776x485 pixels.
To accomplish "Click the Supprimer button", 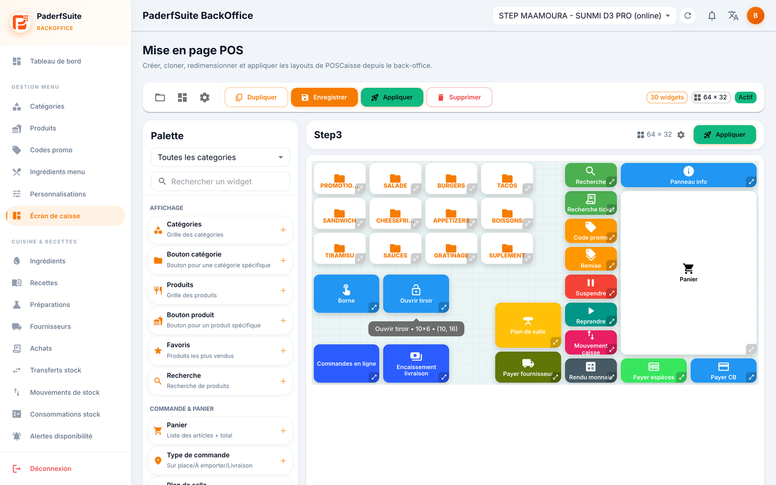I will coord(459,97).
